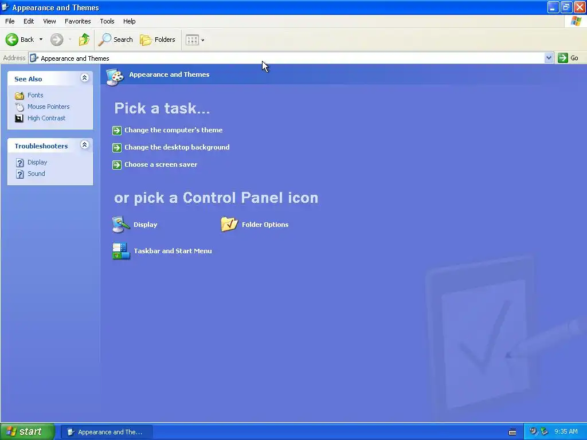The image size is (587, 440).
Task: Click the Troubleshooters heading text
Action: point(41,146)
